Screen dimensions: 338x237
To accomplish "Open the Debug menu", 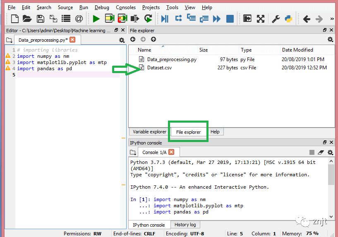I will (x=102, y=7).
